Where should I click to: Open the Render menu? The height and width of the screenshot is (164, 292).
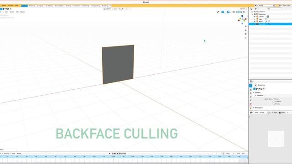click(x=4, y=5)
